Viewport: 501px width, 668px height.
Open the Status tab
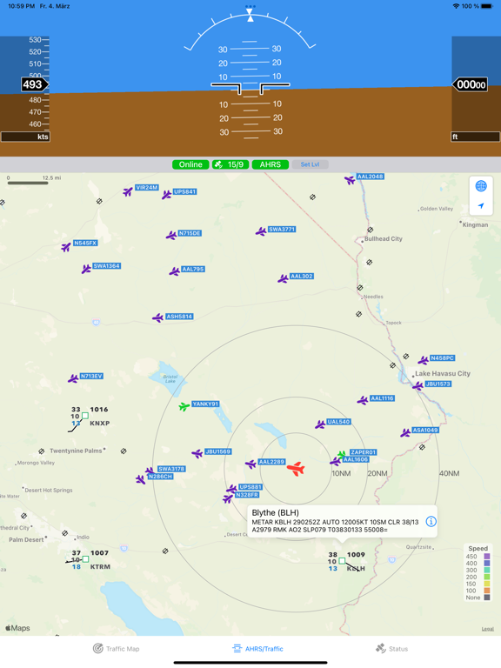point(391,648)
